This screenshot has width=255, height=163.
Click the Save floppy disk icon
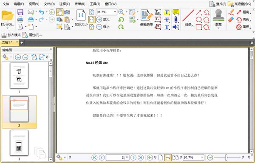pos(20,12)
